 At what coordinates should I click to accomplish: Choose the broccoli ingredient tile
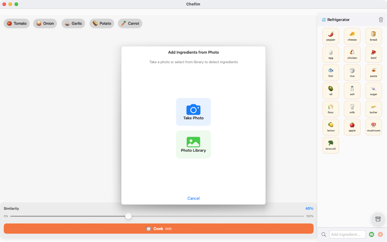click(331, 145)
